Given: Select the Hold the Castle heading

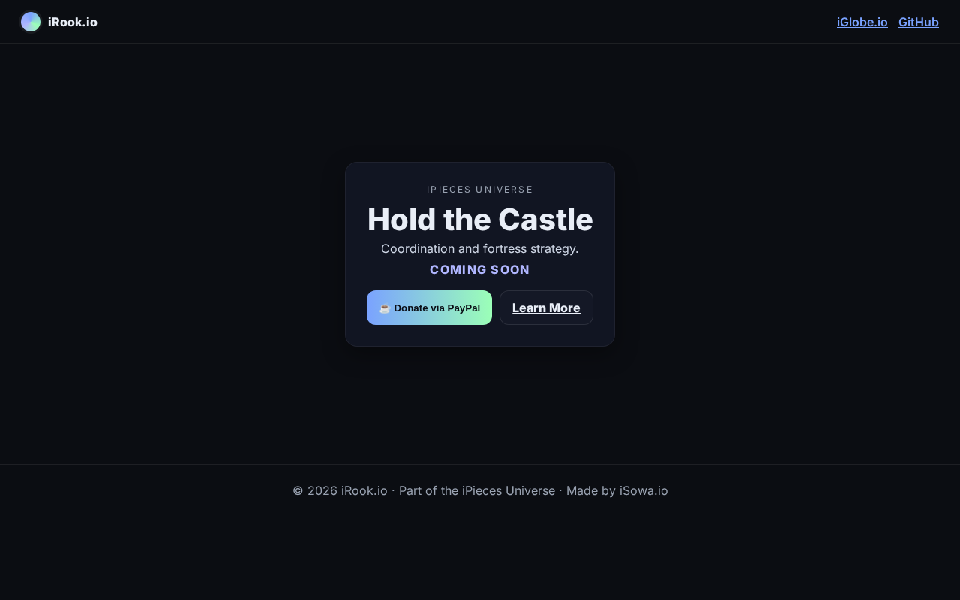Looking at the screenshot, I should 480,220.
